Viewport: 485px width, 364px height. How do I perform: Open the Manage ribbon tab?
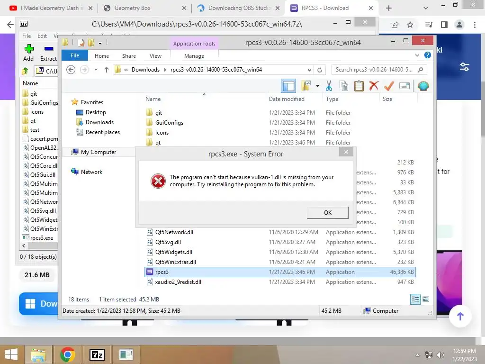pyautogui.click(x=194, y=56)
